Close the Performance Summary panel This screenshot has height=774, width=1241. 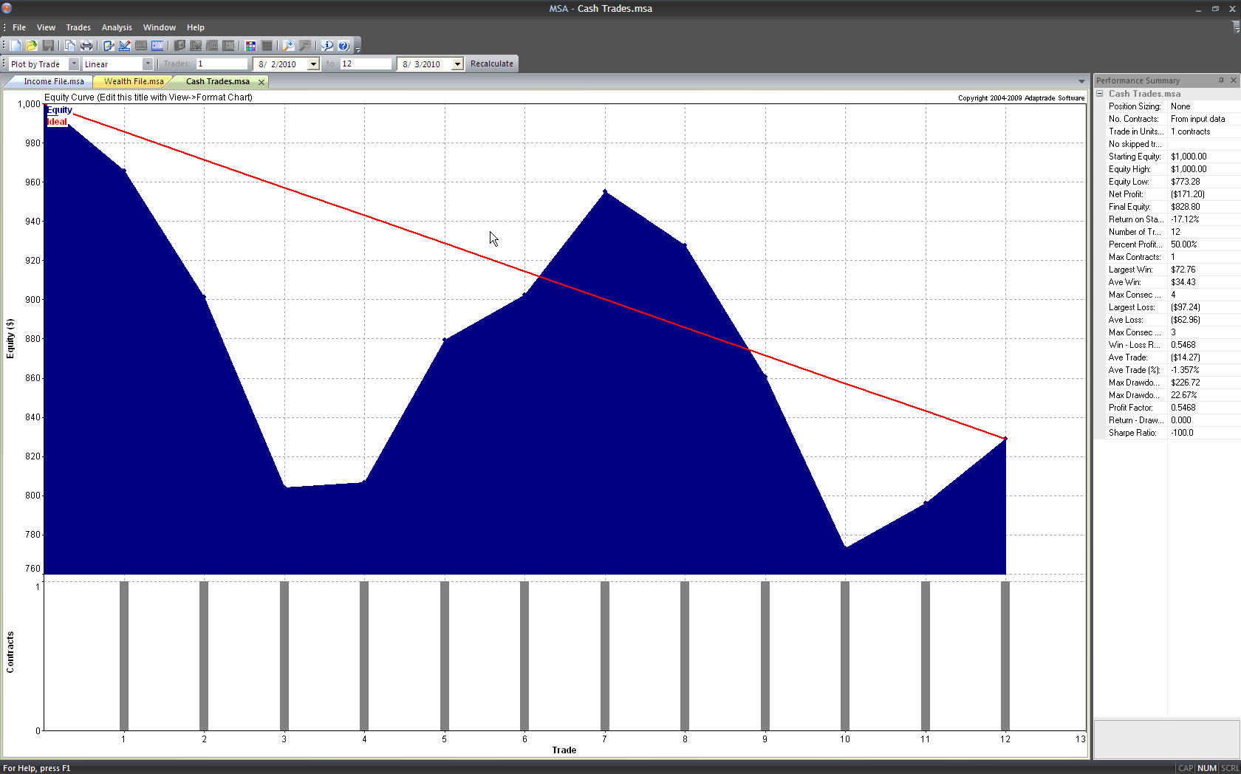tap(1233, 81)
